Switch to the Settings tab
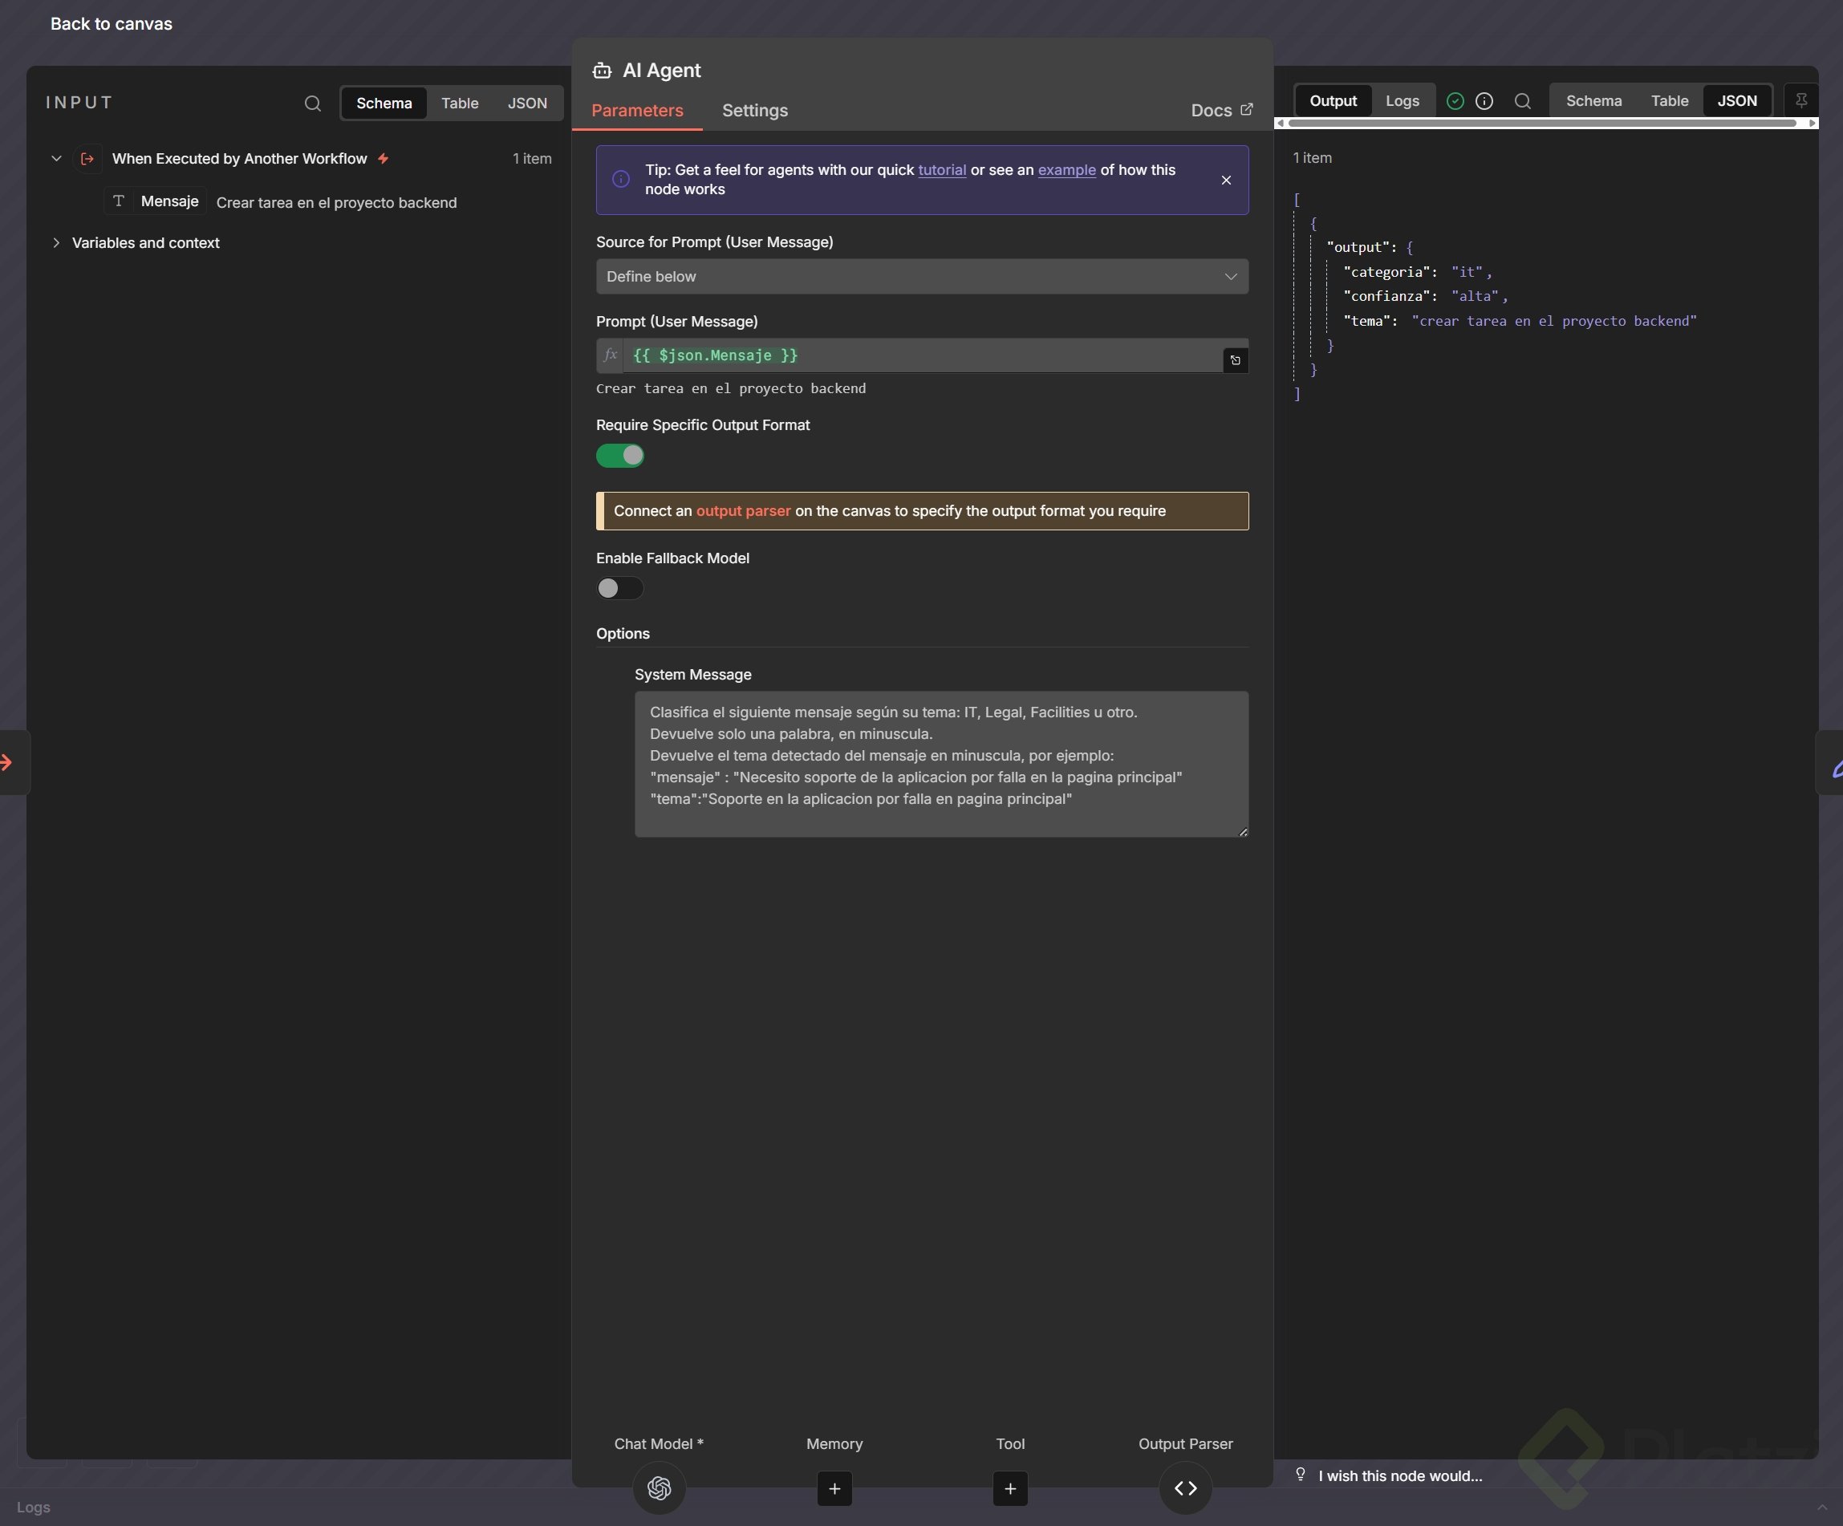This screenshot has width=1843, height=1526. pyautogui.click(x=755, y=111)
